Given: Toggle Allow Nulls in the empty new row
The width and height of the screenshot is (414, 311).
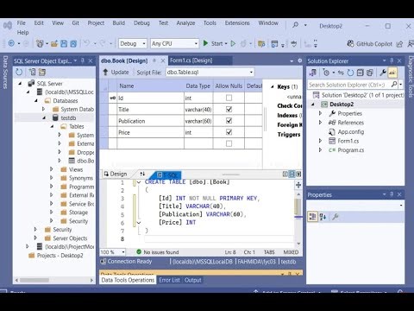Looking at the screenshot, I should [229, 143].
